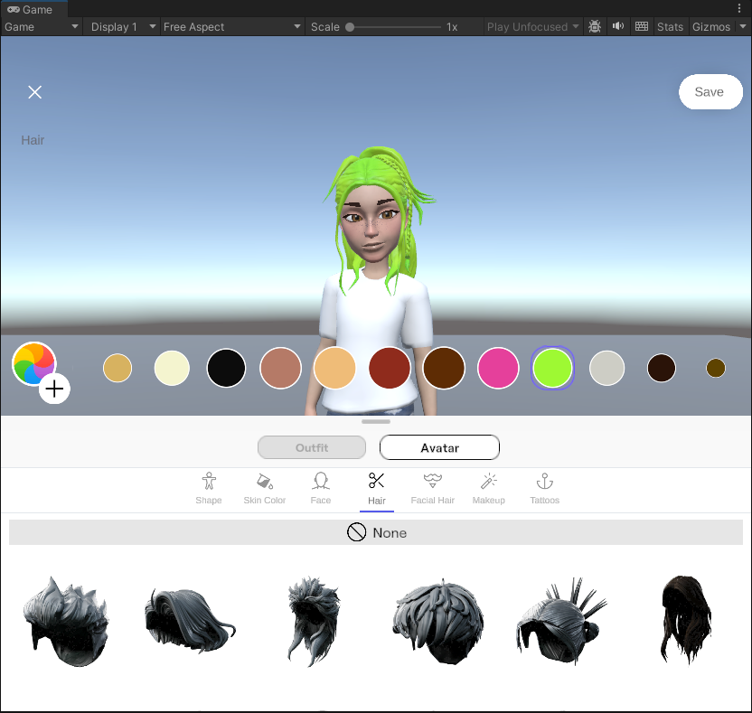
Task: Toggle the debug bug icon in toolbar
Action: pyautogui.click(x=595, y=27)
